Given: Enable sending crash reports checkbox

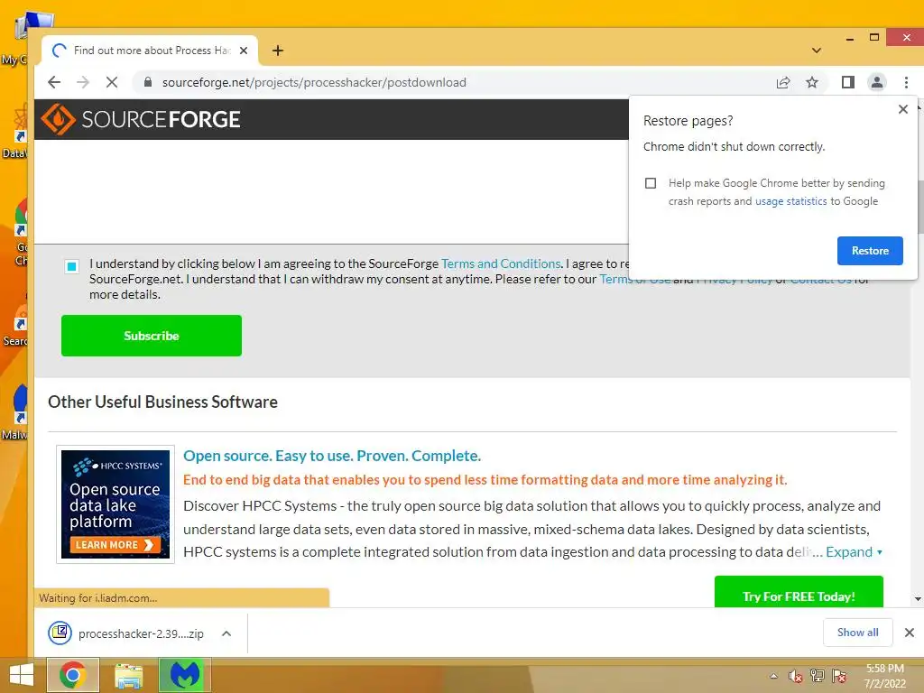Looking at the screenshot, I should (x=651, y=183).
